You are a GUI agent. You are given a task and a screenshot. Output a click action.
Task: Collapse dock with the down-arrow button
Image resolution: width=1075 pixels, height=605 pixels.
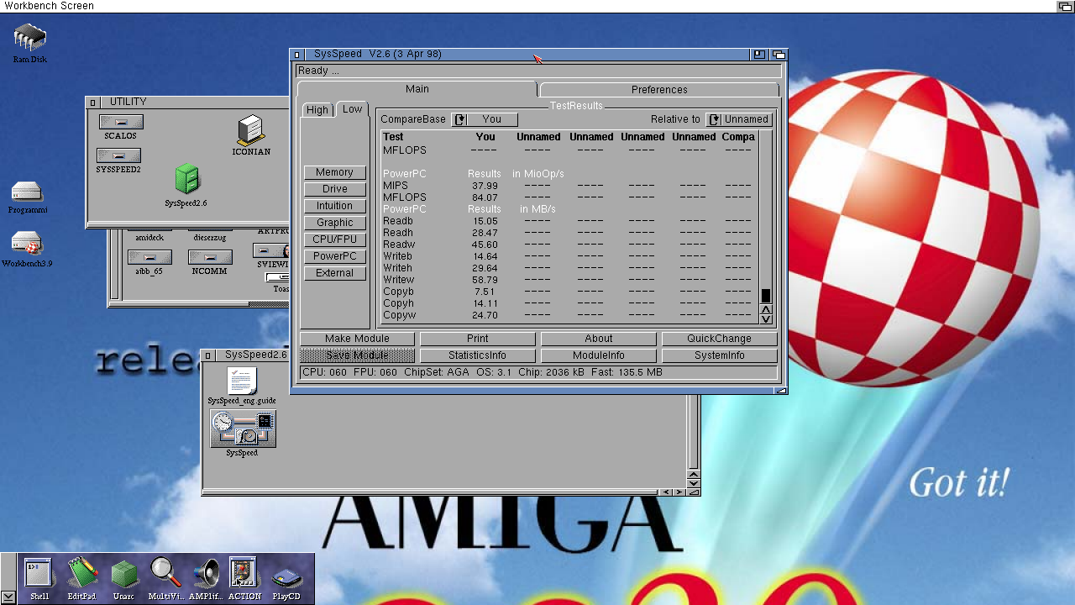point(8,597)
